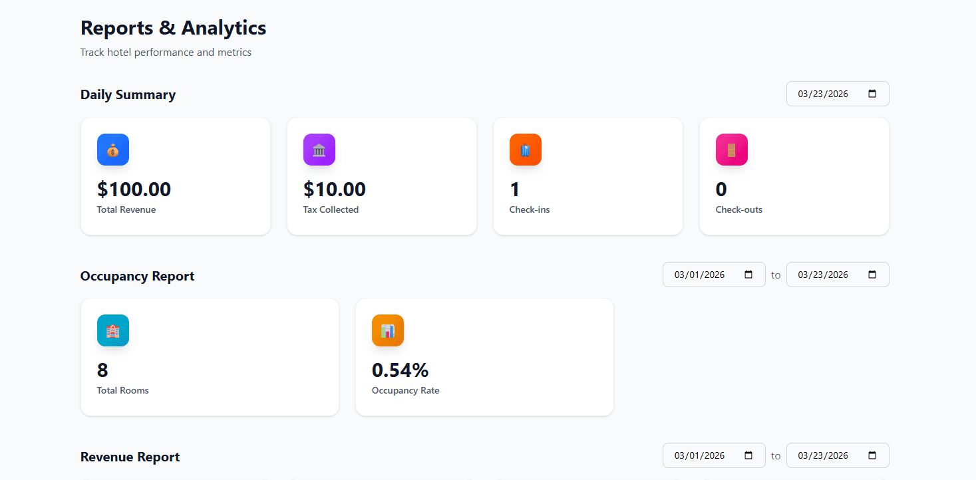Click the Daily Summary section heading

128,94
